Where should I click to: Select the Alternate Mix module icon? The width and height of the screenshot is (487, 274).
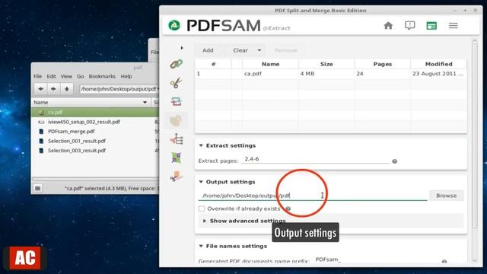point(176,158)
